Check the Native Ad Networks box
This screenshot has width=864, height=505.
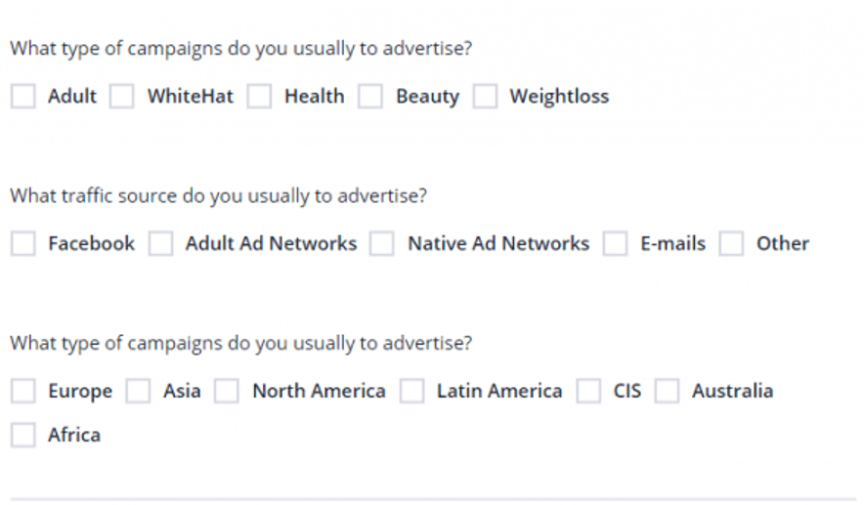(x=382, y=243)
